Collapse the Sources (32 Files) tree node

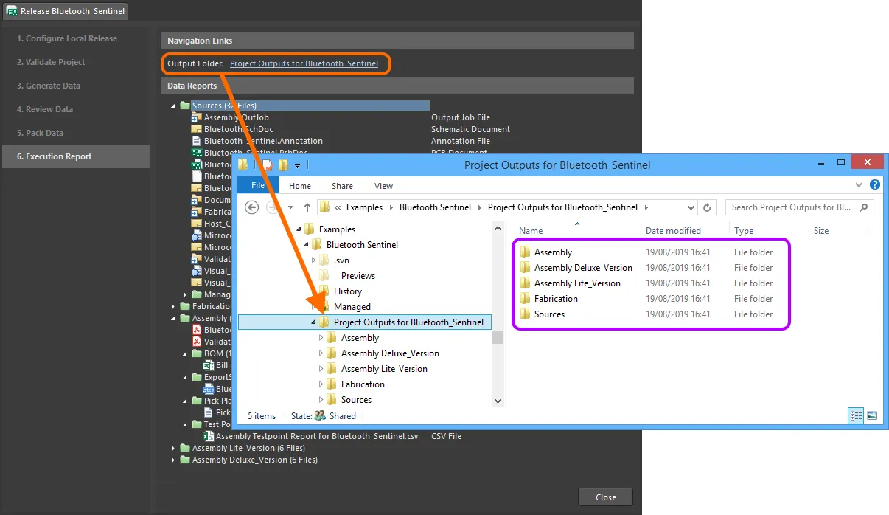click(x=174, y=106)
